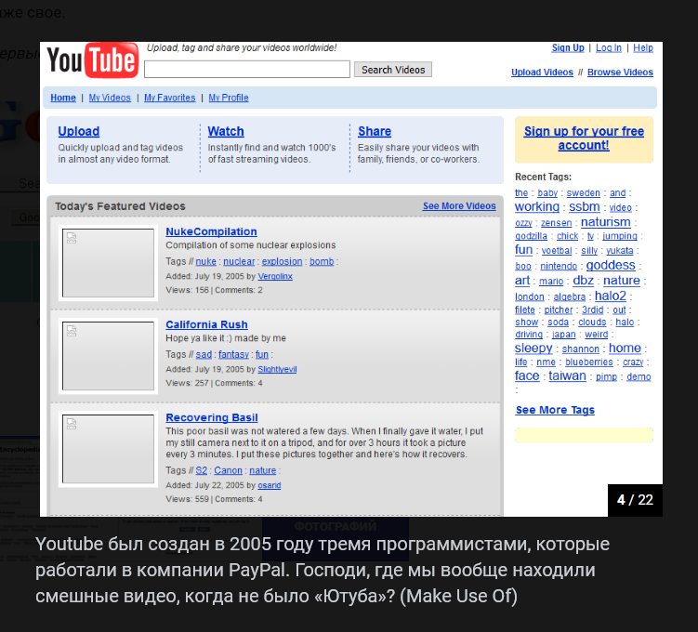Go to Upload Videos link
The width and height of the screenshot is (698, 632).
pyautogui.click(x=542, y=72)
